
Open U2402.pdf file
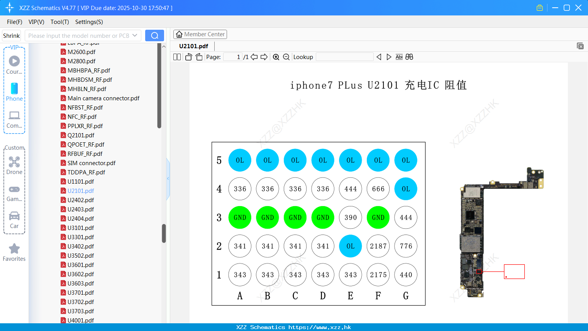[81, 200]
